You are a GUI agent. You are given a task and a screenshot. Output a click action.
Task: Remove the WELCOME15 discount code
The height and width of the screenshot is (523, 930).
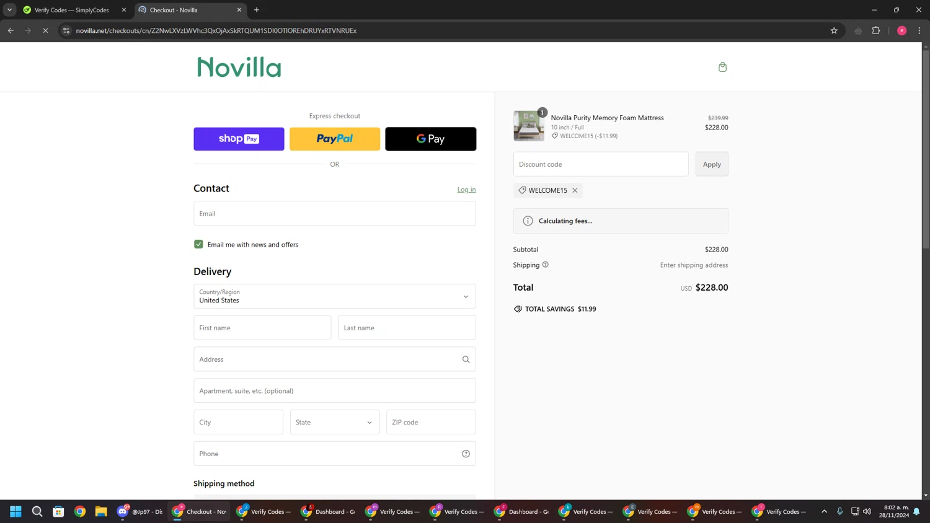coord(575,190)
